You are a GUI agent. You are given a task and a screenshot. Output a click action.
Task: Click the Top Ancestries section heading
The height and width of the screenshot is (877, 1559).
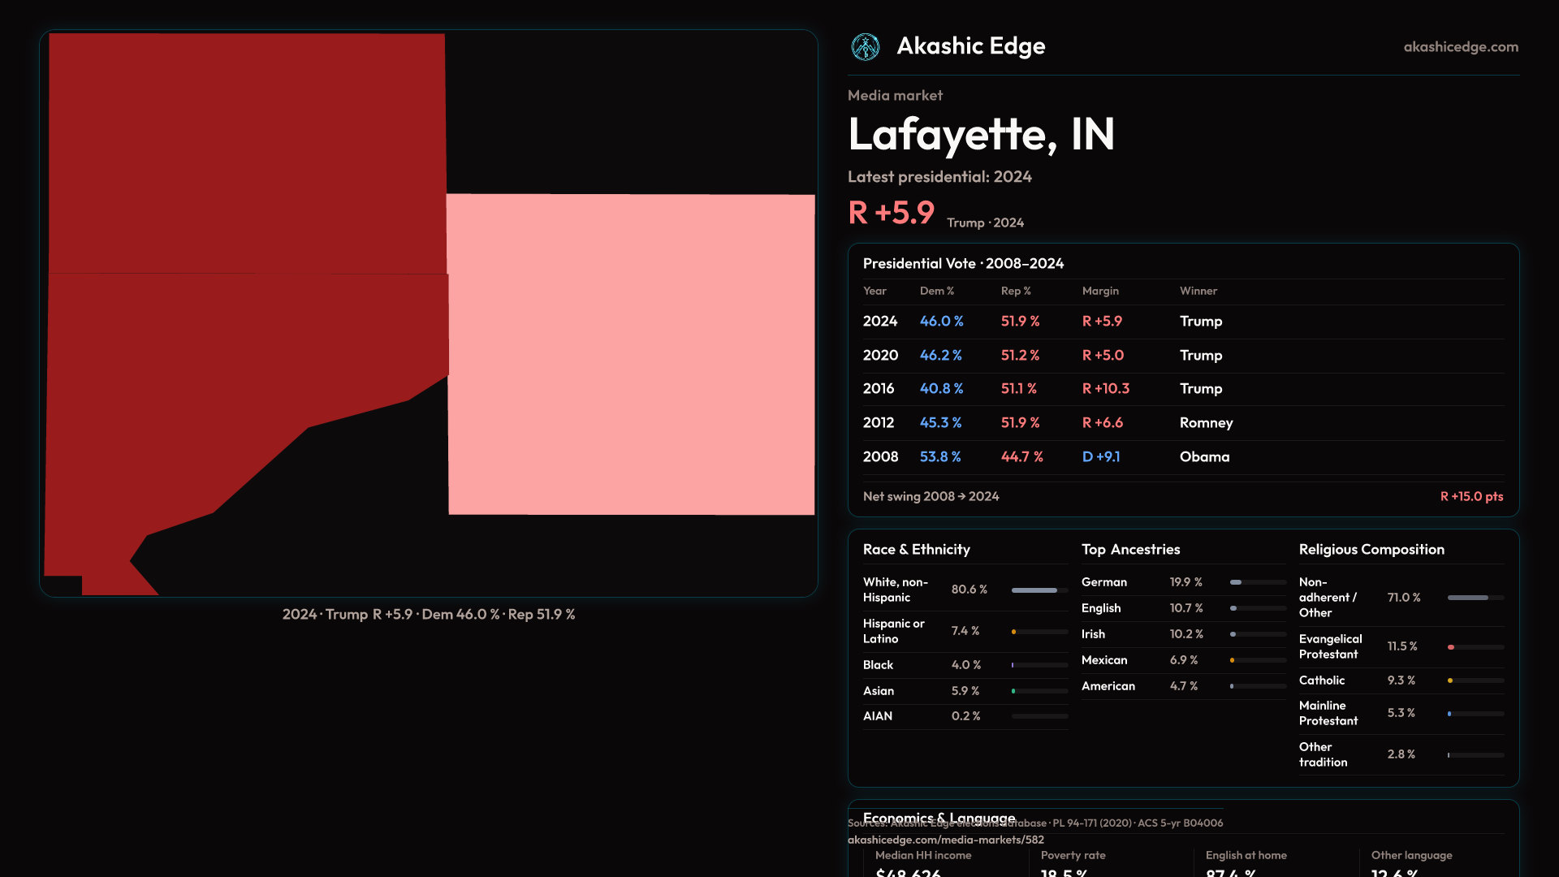click(x=1130, y=550)
